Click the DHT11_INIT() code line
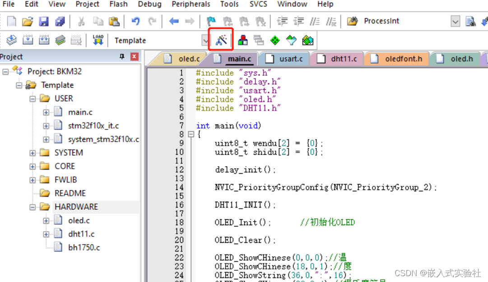The height and width of the screenshot is (282, 488). click(245, 205)
